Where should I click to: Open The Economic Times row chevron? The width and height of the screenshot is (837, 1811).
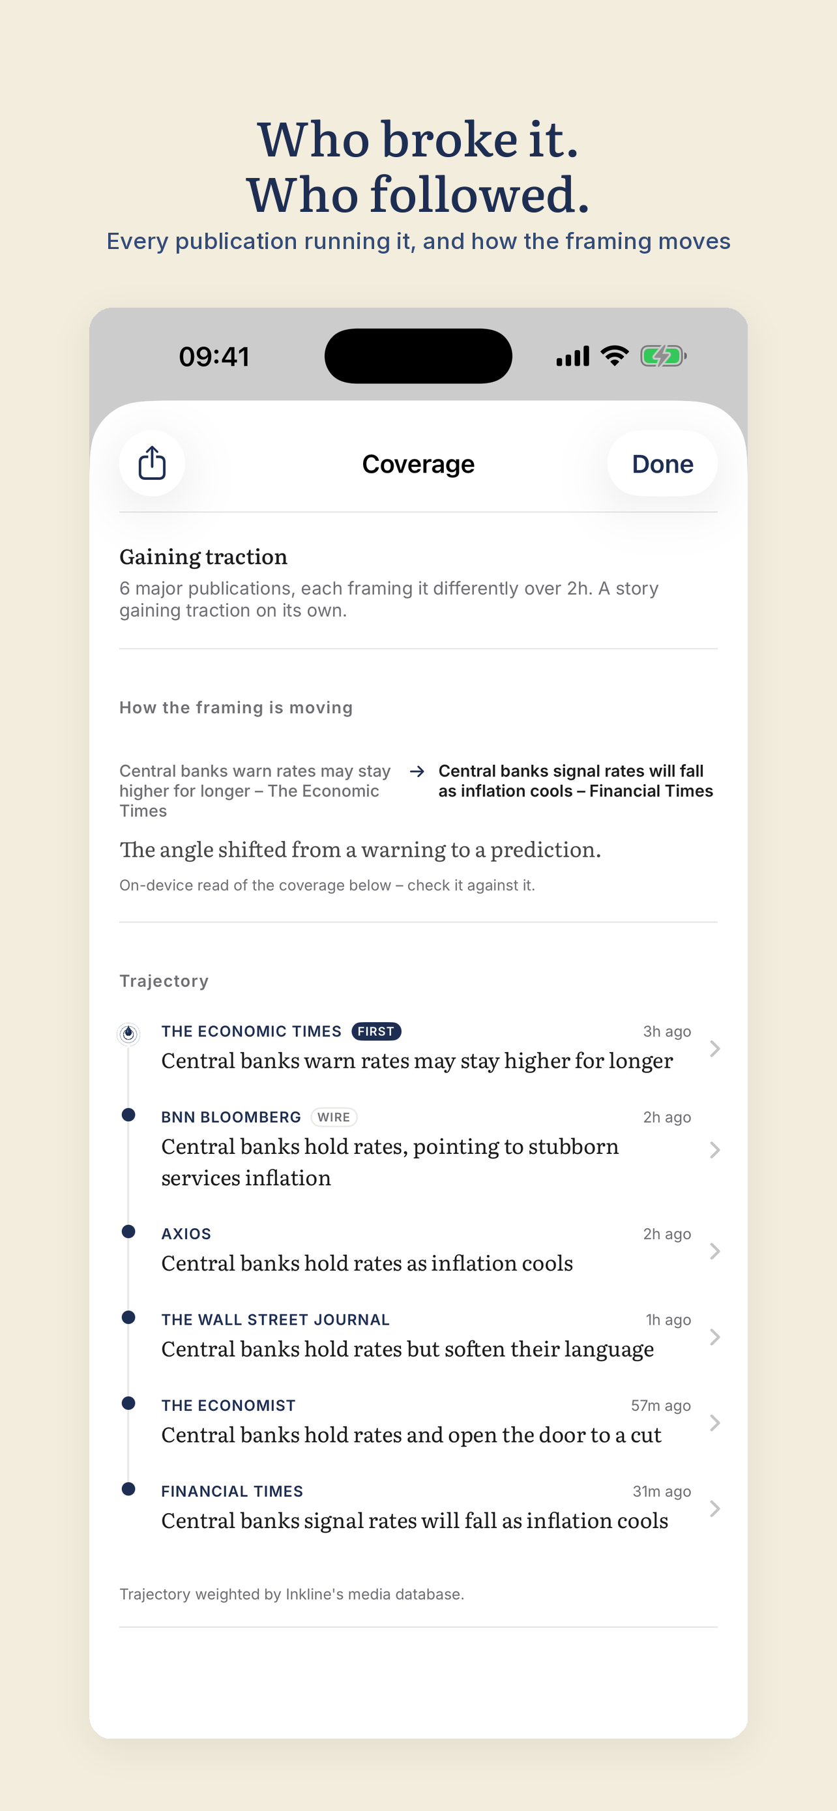pos(714,1049)
